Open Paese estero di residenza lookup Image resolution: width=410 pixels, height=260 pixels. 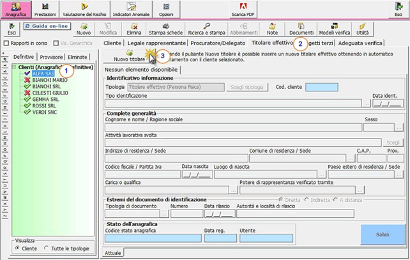pos(399,174)
